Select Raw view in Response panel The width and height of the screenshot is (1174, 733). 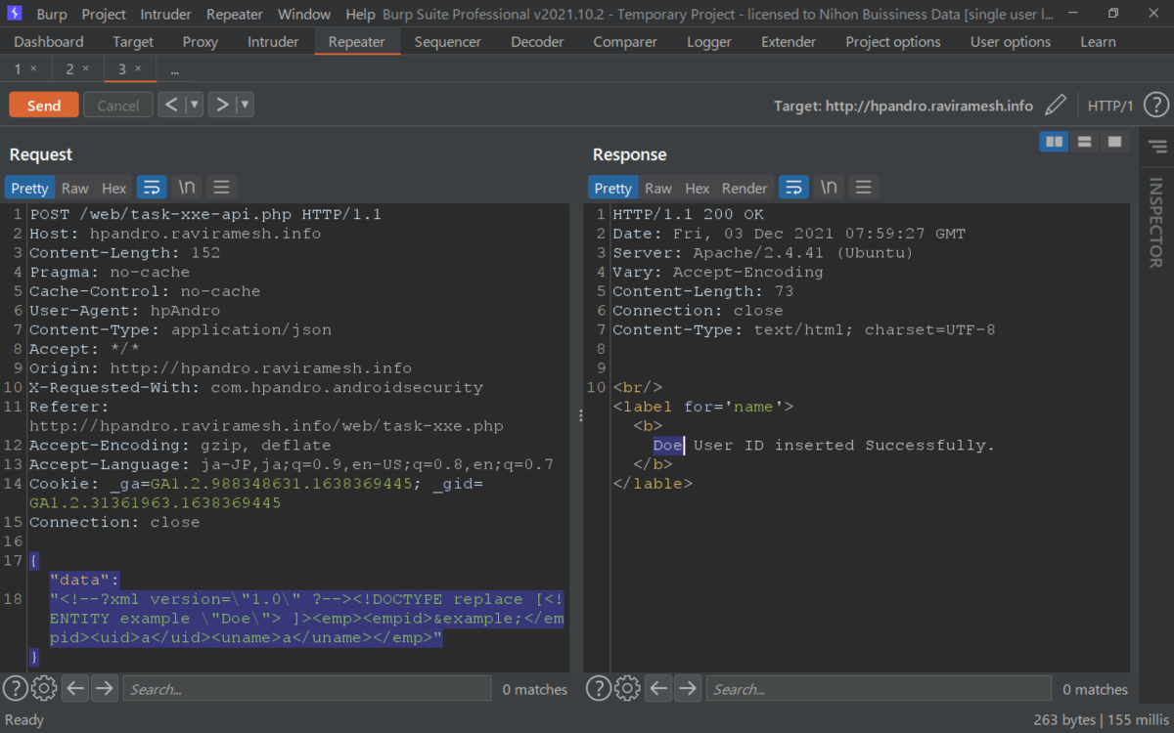tap(658, 188)
